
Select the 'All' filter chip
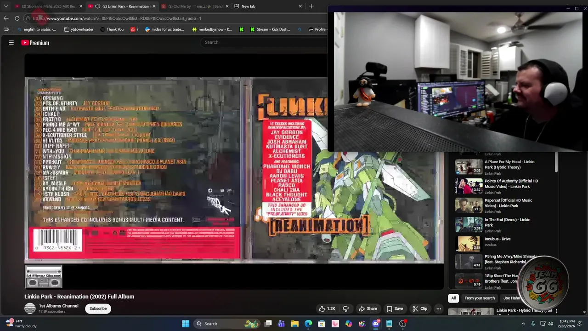point(453,298)
